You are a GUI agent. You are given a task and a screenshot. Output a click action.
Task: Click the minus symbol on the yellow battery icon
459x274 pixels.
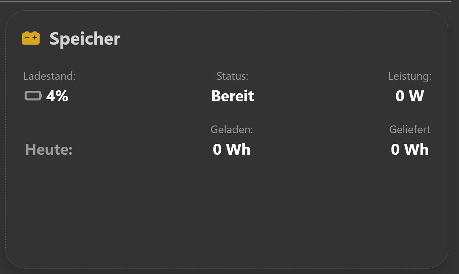(27, 37)
